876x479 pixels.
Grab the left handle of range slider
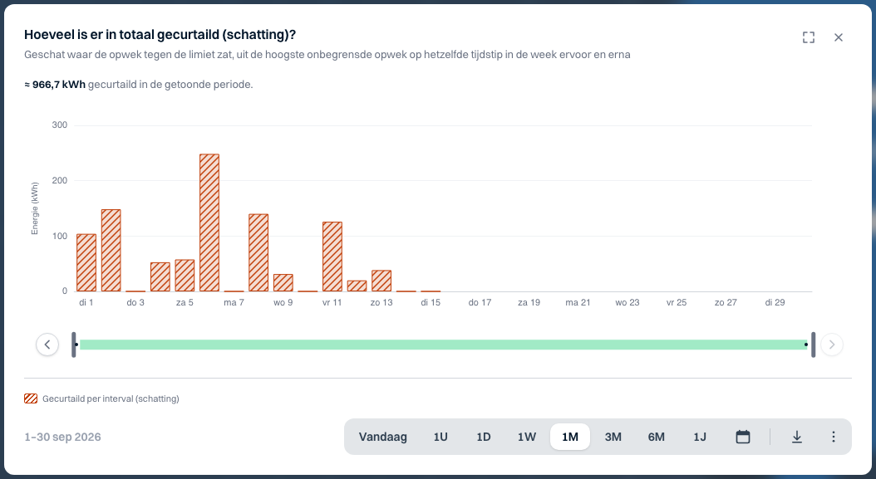(x=74, y=345)
